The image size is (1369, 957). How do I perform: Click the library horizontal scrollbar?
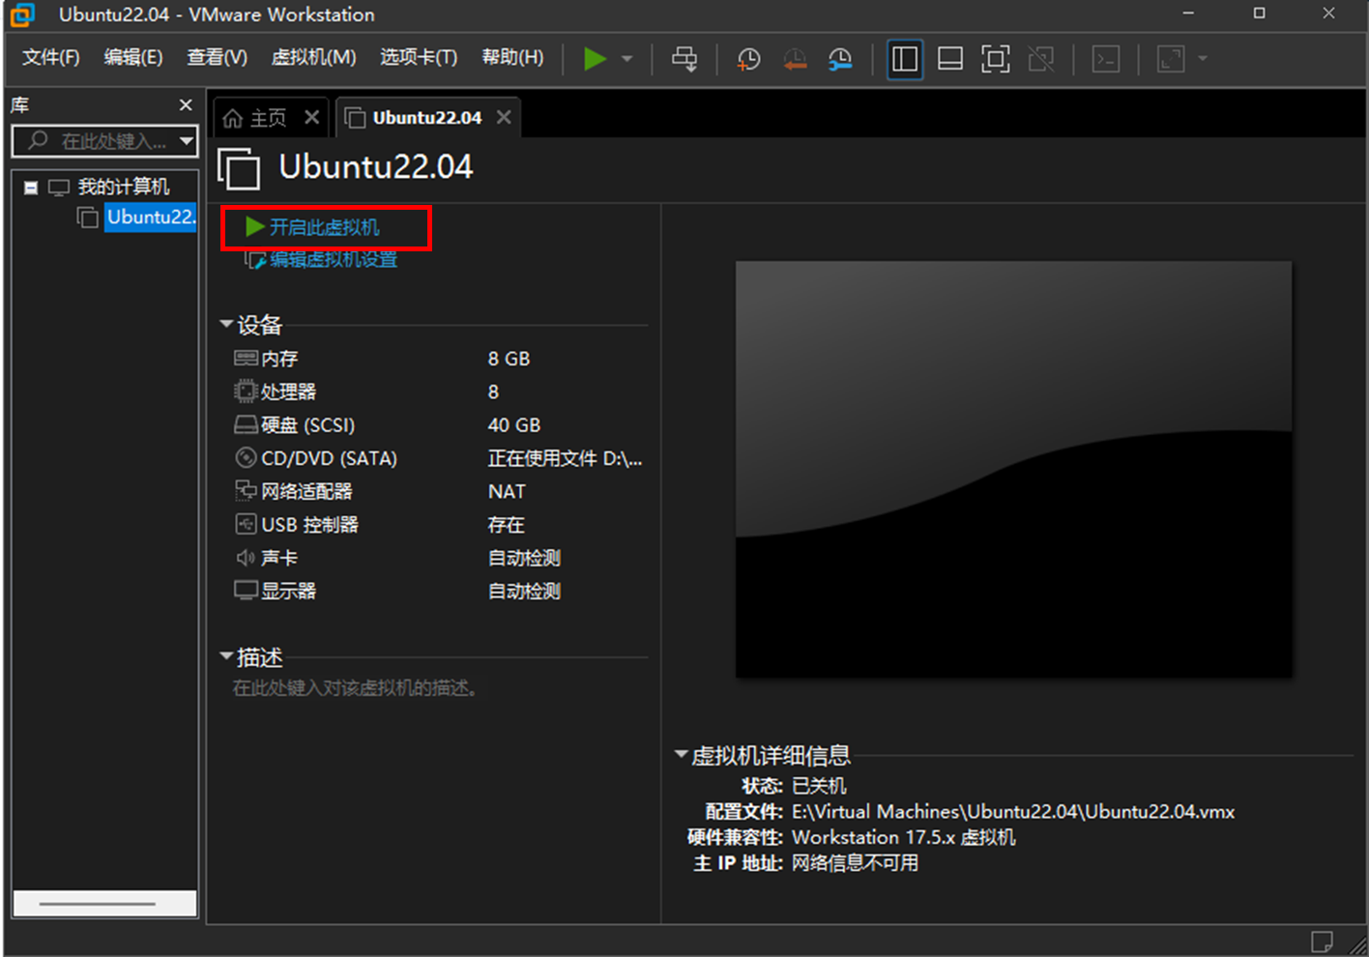(x=104, y=904)
